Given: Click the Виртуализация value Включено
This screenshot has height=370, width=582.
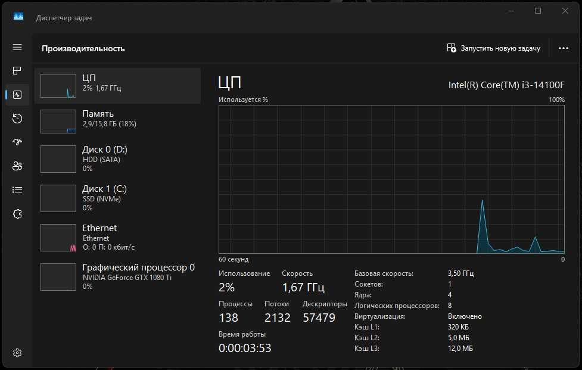Looking at the screenshot, I should (x=465, y=316).
